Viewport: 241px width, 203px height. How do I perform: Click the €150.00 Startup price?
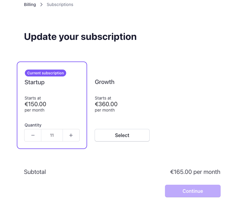35,104
